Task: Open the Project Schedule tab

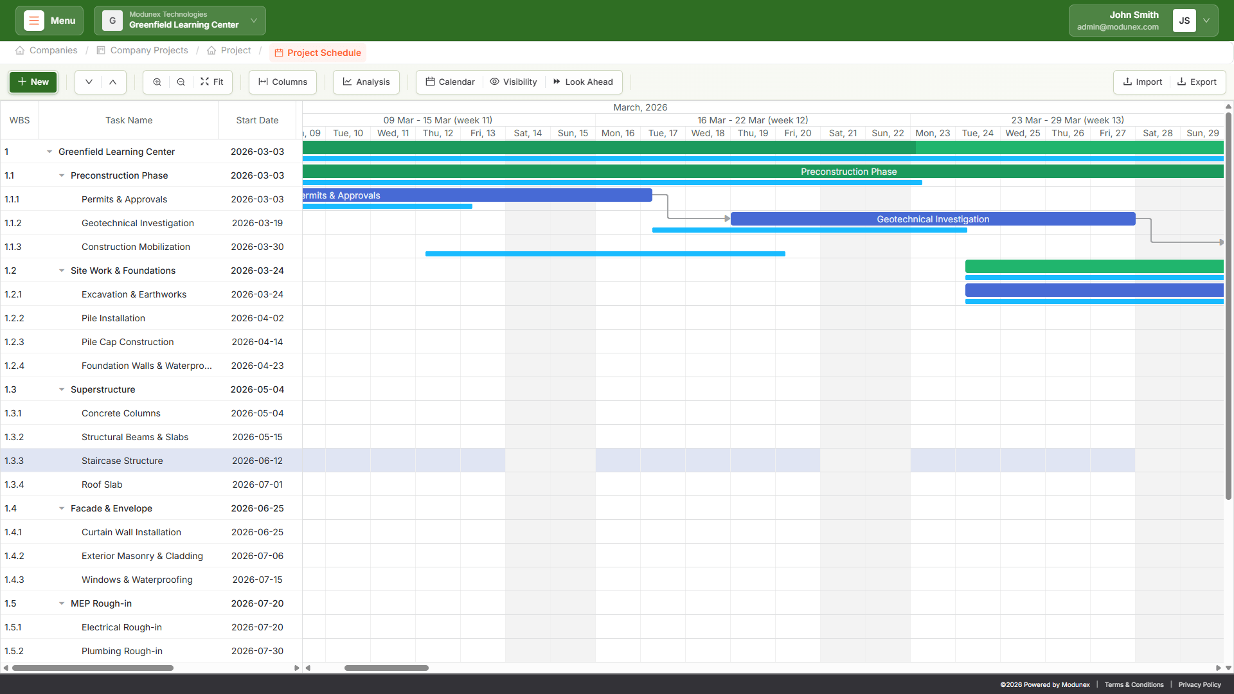Action: click(318, 53)
